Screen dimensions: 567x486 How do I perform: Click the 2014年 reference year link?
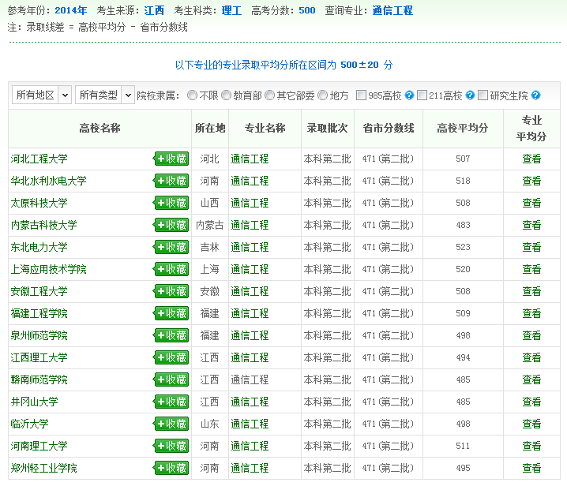(71, 10)
